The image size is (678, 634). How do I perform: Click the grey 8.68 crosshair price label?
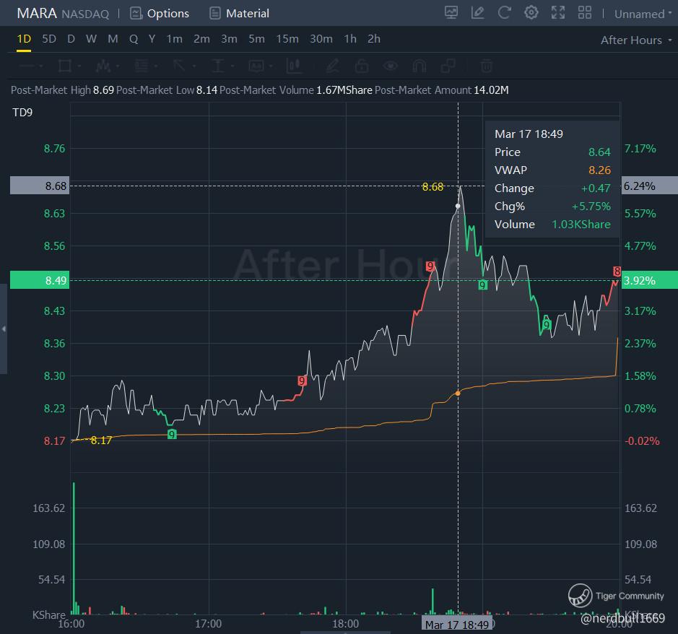tap(39, 186)
